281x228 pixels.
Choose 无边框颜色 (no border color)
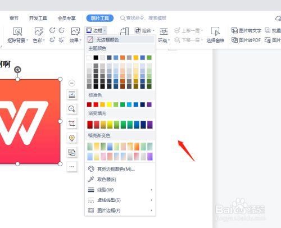tap(120, 40)
